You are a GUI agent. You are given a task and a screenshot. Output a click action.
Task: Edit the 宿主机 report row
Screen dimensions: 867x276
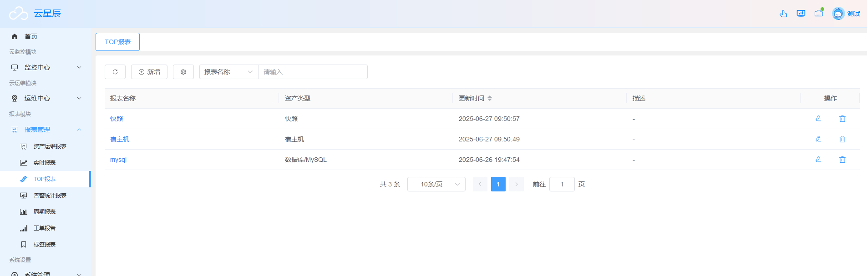click(x=818, y=139)
